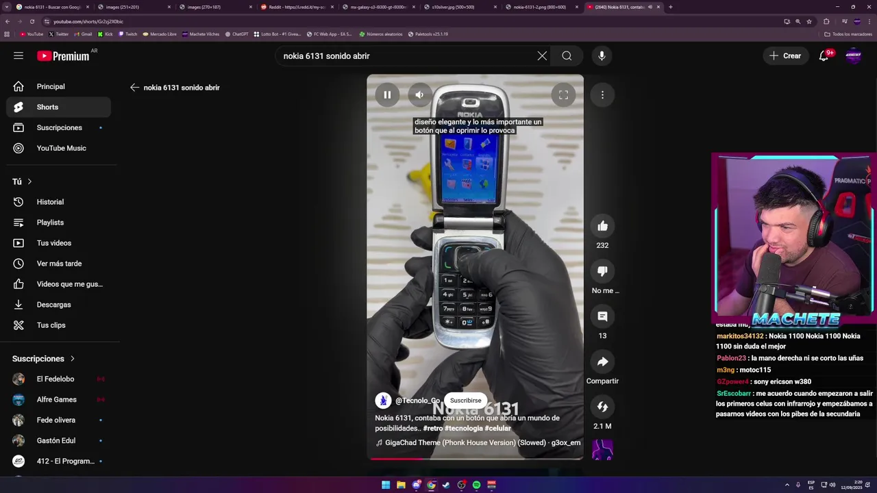Open Suscripciones in sidebar
This screenshot has height=493, width=877.
click(x=59, y=127)
